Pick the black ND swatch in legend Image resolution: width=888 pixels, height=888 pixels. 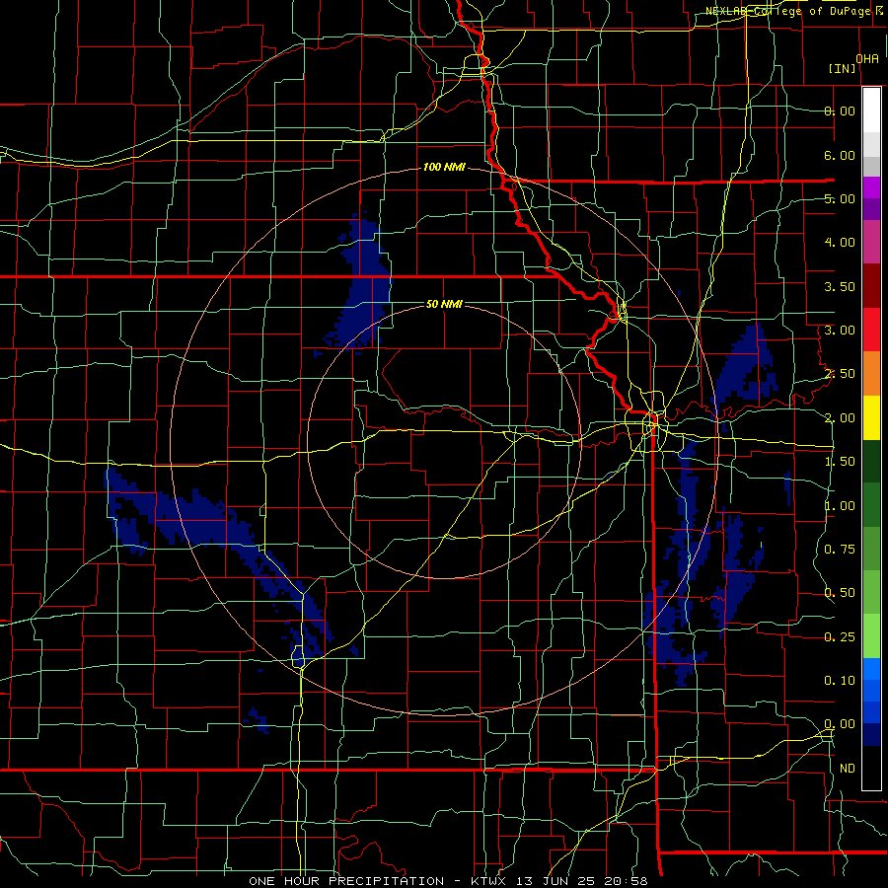(871, 768)
